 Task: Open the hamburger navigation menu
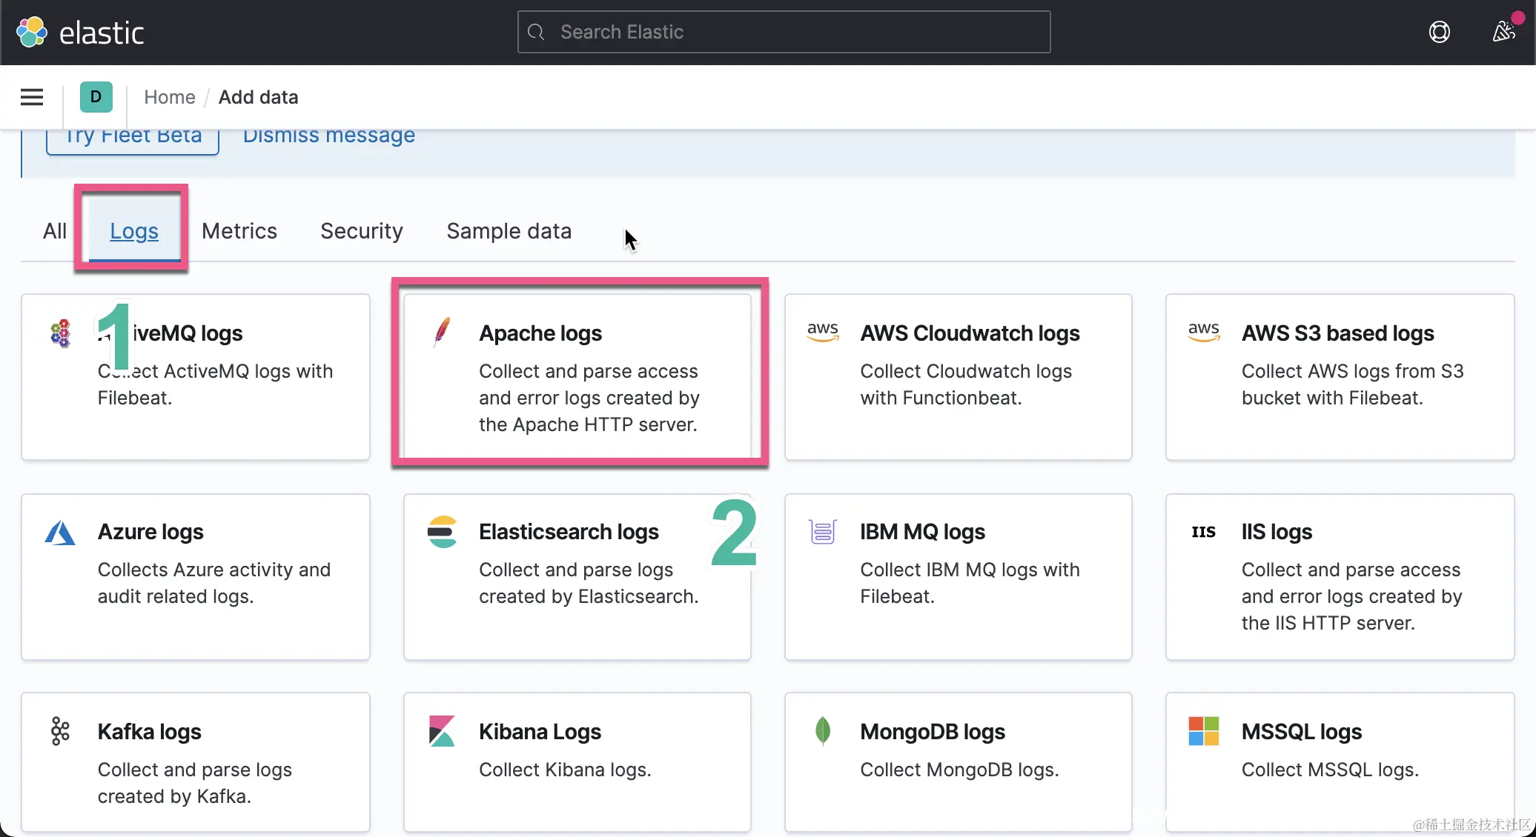[x=32, y=97]
